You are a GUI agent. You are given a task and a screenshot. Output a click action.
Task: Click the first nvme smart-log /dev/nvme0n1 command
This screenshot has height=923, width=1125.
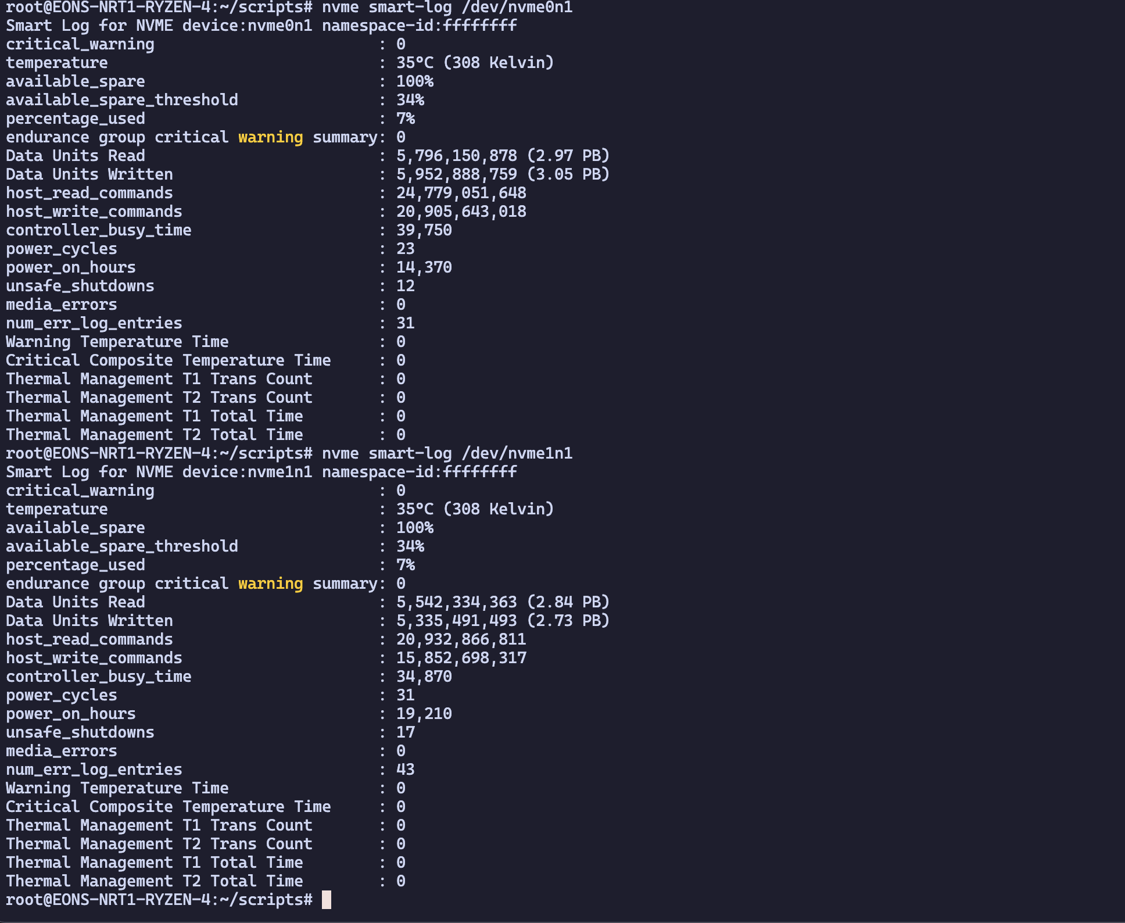pos(447,8)
